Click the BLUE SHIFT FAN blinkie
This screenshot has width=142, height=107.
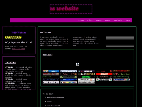click(51, 80)
